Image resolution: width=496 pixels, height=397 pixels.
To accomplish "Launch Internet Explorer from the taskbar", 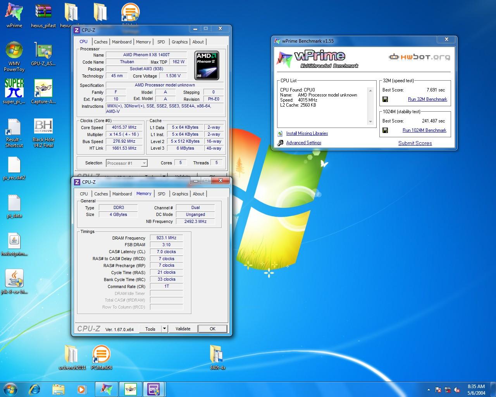I will 35,389.
